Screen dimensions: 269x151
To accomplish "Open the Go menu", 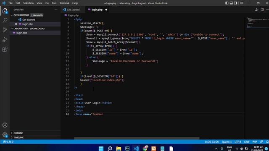I will click(x=47, y=3).
